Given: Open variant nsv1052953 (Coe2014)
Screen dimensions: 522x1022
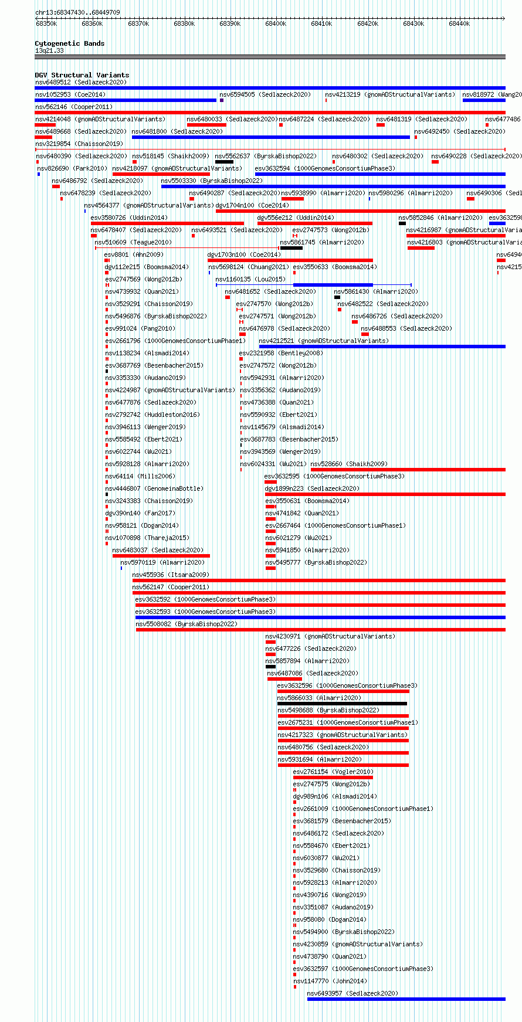Looking at the screenshot, I should tap(70, 94).
